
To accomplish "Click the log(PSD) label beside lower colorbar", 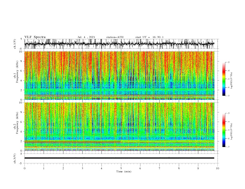I will [x=232, y=131].
